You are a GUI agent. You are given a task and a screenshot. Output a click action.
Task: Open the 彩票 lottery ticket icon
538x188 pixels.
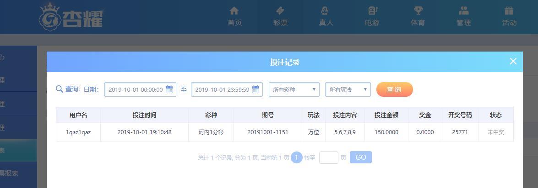pos(280,10)
